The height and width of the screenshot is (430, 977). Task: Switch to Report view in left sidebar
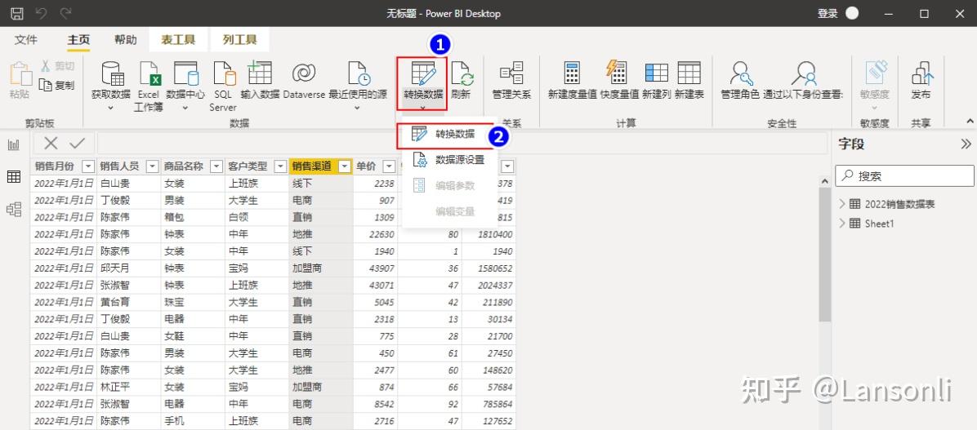[14, 145]
